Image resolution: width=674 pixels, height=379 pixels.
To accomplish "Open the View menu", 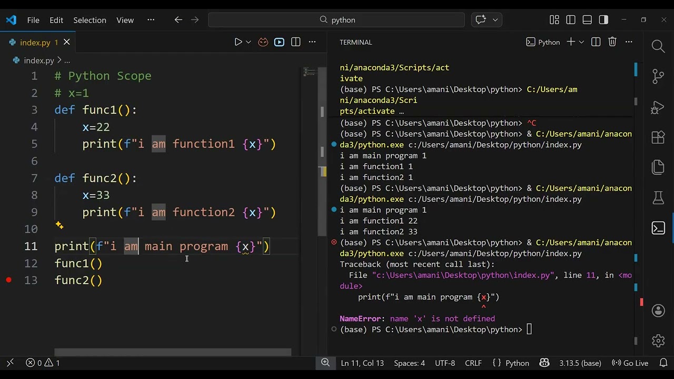I will click(125, 20).
